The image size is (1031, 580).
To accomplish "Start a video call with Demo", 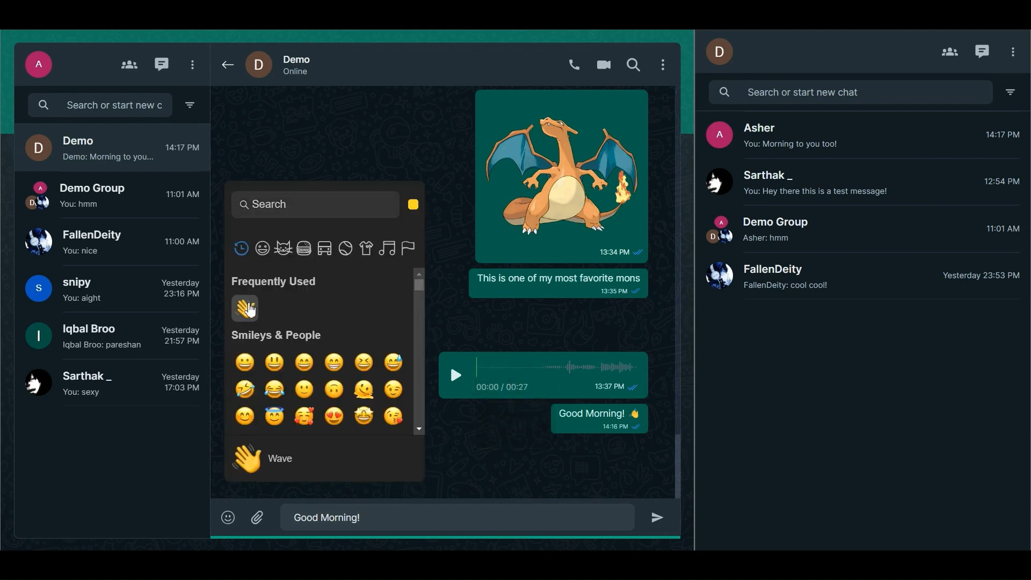I will click(x=604, y=65).
